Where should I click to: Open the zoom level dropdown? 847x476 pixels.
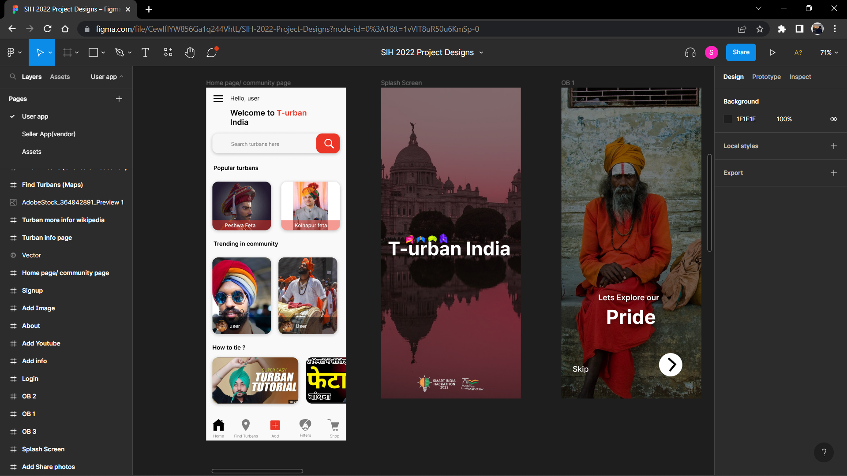click(x=828, y=52)
